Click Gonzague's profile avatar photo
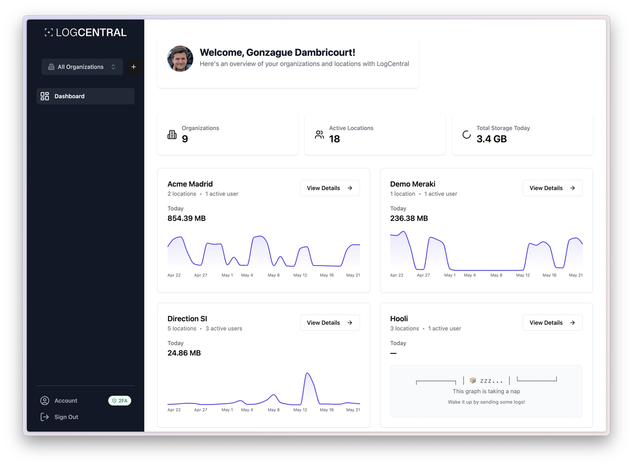Screen dimensions: 633x466 (x=180, y=58)
